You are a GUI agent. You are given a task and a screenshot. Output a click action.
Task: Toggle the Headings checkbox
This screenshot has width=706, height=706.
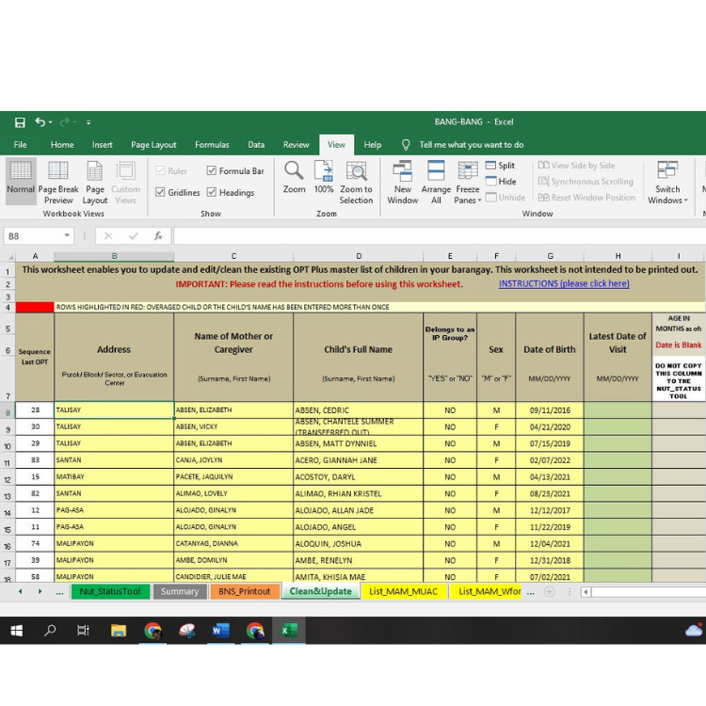click(x=211, y=192)
